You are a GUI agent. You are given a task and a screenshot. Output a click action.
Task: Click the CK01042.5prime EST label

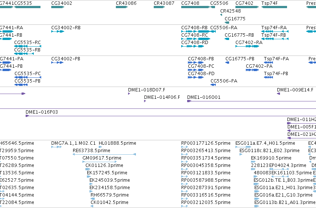(110, 202)
